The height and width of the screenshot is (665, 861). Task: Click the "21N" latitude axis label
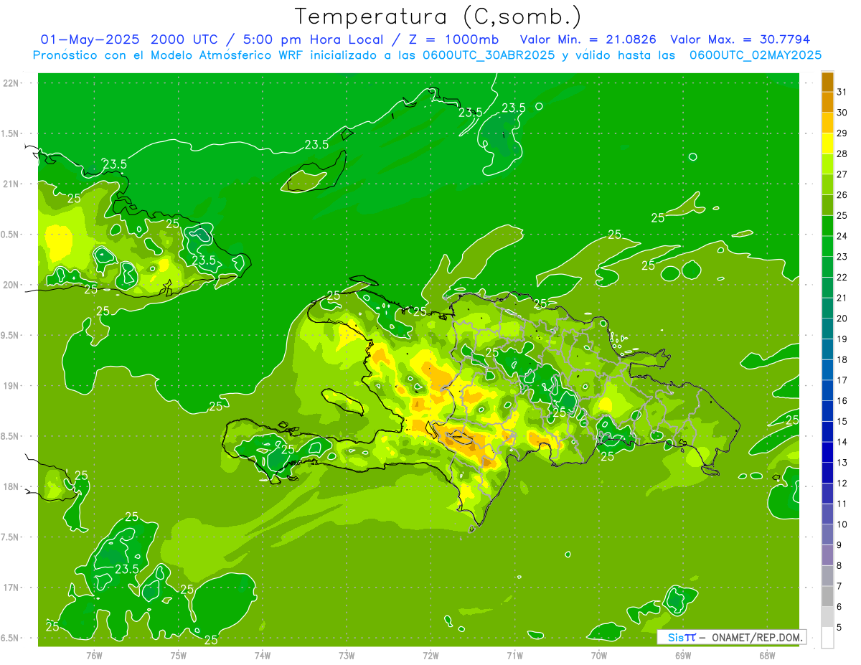(x=11, y=184)
